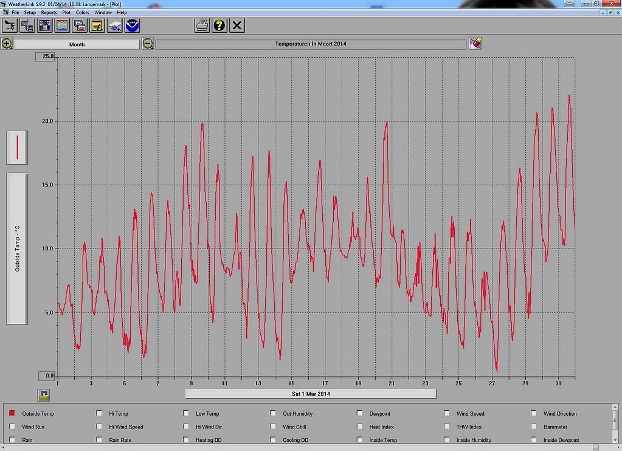Minimize the inner plot window

(x=603, y=12)
